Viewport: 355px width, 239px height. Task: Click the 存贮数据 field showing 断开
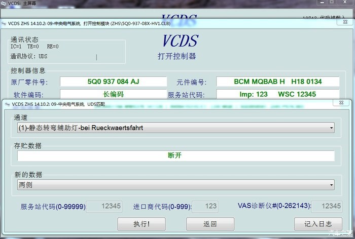(x=175, y=156)
